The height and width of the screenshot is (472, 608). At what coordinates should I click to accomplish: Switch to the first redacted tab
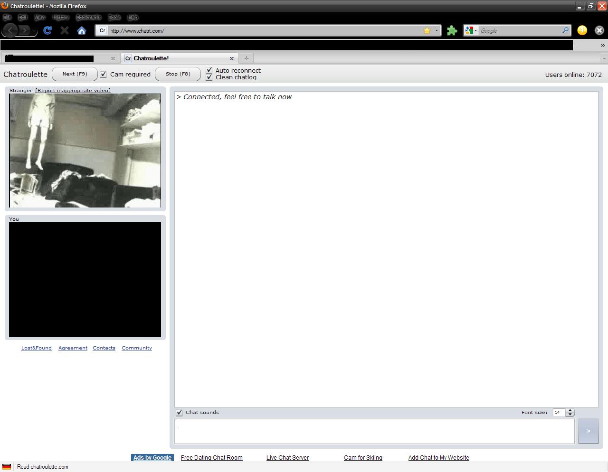tap(60, 58)
